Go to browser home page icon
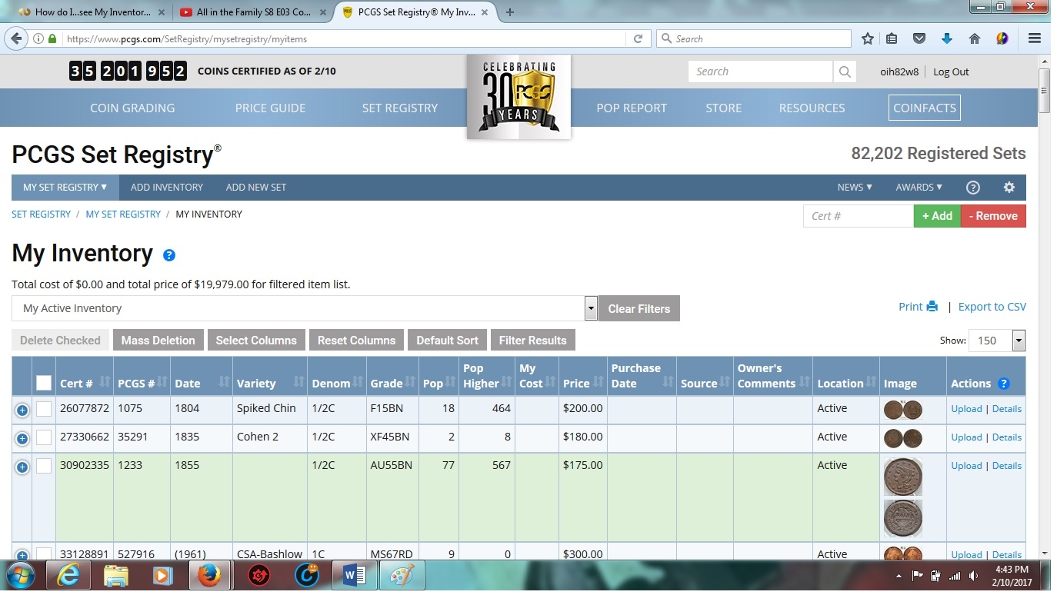 [x=974, y=38]
